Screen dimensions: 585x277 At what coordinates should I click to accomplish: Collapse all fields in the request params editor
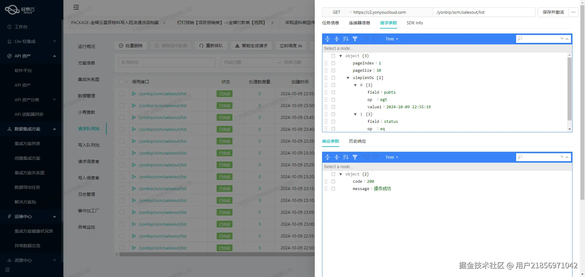[x=337, y=39]
